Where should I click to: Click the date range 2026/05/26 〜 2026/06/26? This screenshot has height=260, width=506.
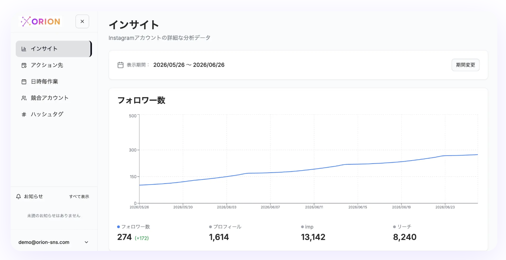point(189,65)
